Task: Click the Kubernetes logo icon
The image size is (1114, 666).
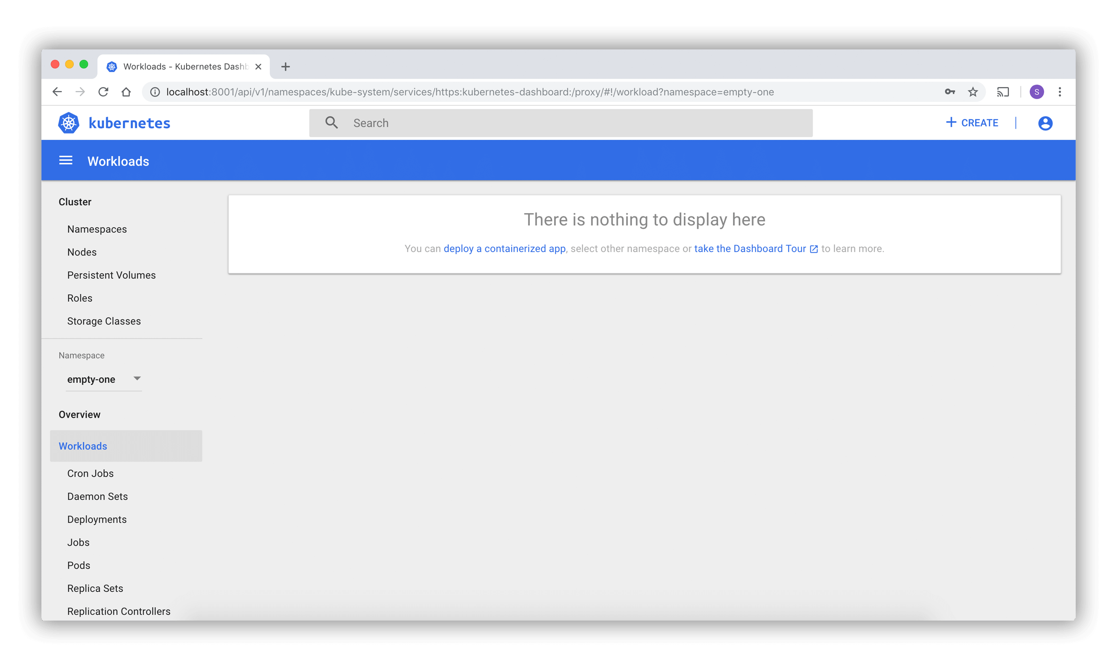Action: click(x=70, y=122)
